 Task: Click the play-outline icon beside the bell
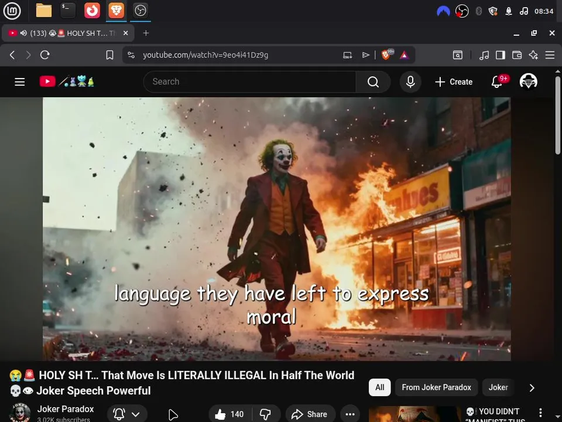click(173, 414)
